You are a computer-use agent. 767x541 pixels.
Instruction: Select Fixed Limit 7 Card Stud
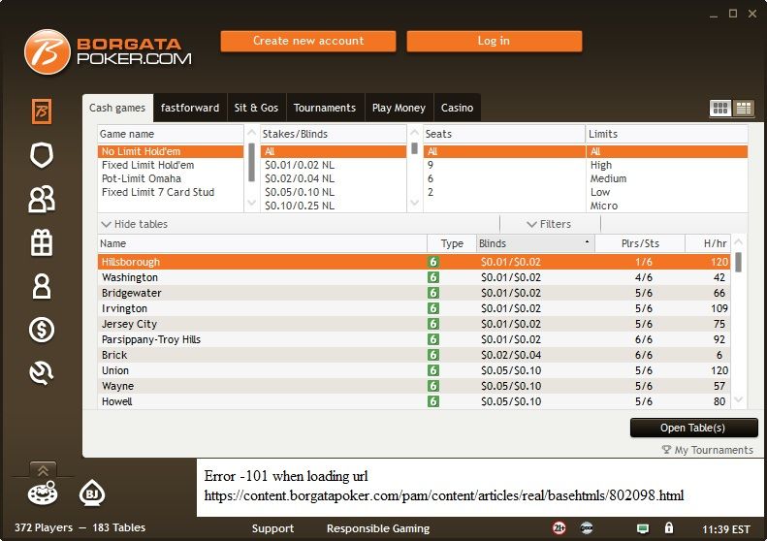(x=171, y=192)
